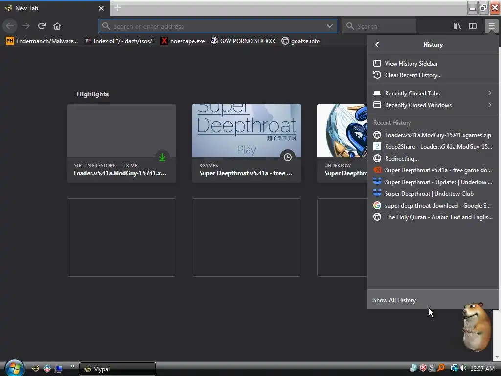This screenshot has width=501, height=376.
Task: Click the Keep2Share favicon in history
Action: pyautogui.click(x=377, y=147)
